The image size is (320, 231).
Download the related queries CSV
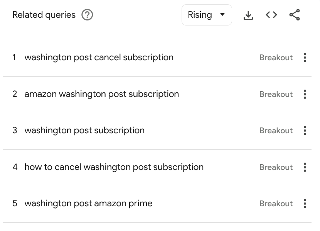[x=248, y=15]
